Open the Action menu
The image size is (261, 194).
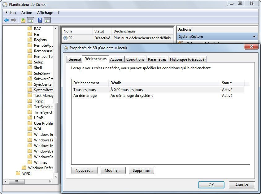(x=27, y=13)
